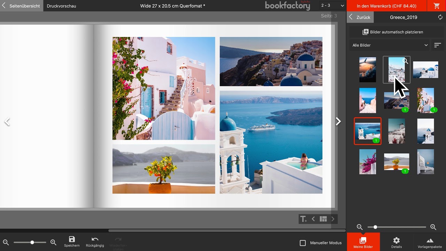Image resolution: width=446 pixels, height=251 pixels.
Task: Open the Druckvorschau print preview
Action: [61, 6]
